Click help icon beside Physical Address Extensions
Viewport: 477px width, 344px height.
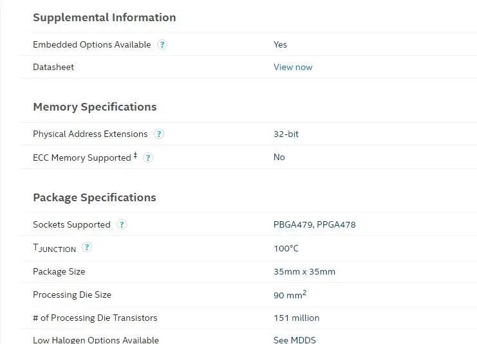tap(159, 134)
